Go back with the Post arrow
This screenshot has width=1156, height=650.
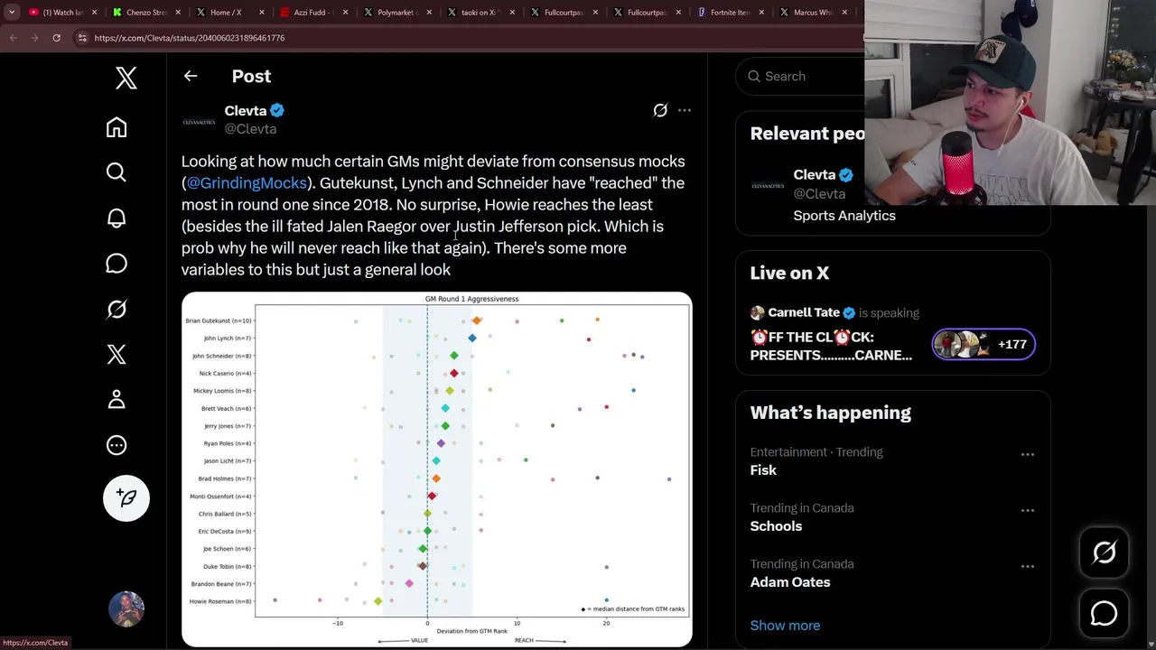[x=191, y=76]
